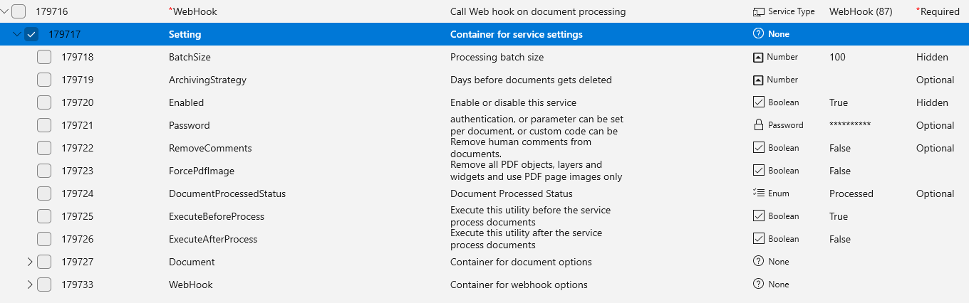
Task: Click the Number icon for ArchivingStrategy
Action: click(x=758, y=80)
